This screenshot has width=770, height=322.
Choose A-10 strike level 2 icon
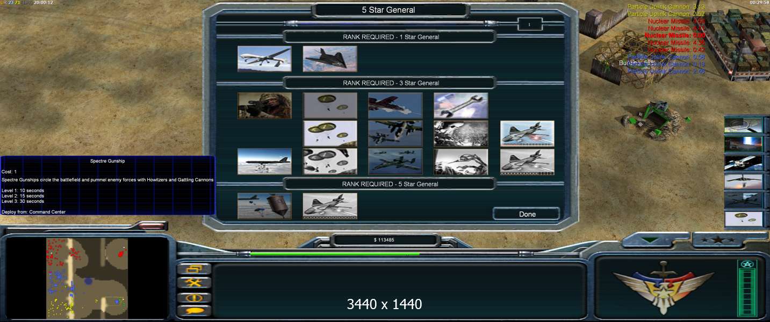pyautogui.click(x=395, y=134)
